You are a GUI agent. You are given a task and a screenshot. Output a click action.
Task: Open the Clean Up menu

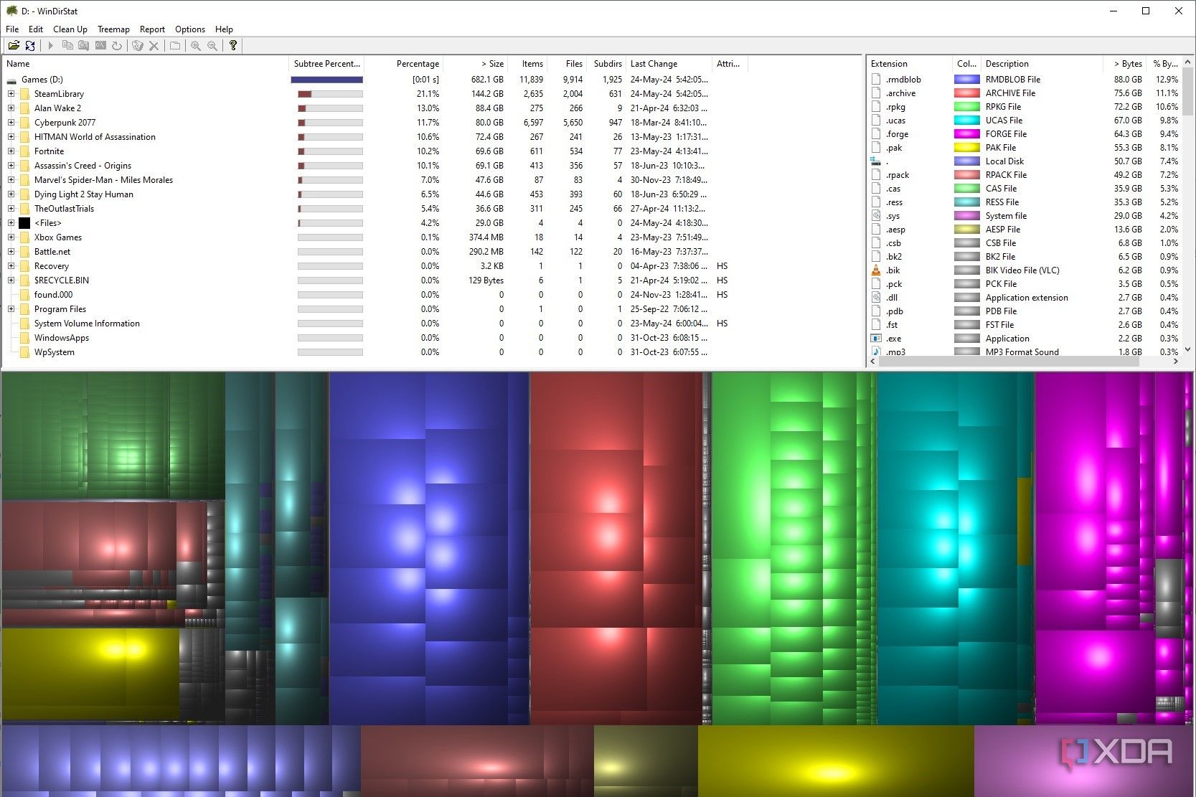click(70, 29)
